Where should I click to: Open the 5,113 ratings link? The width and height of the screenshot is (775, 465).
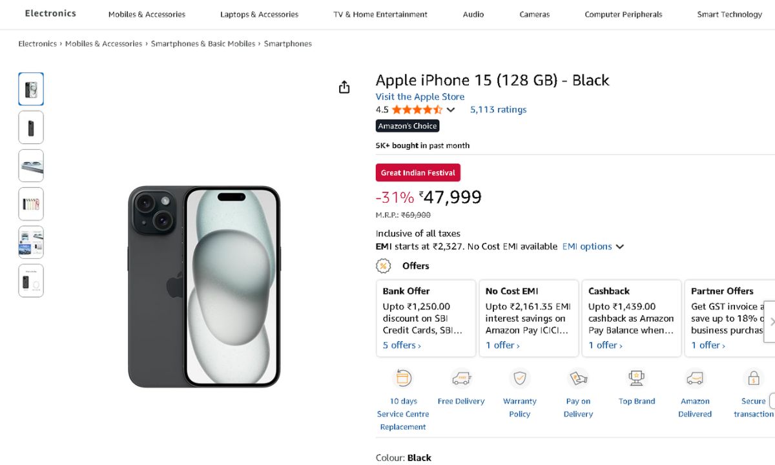coord(498,110)
